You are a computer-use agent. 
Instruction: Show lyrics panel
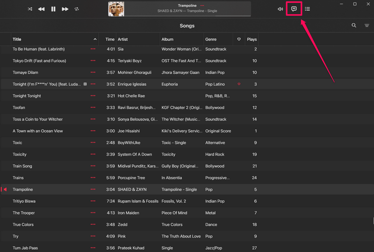tap(294, 9)
